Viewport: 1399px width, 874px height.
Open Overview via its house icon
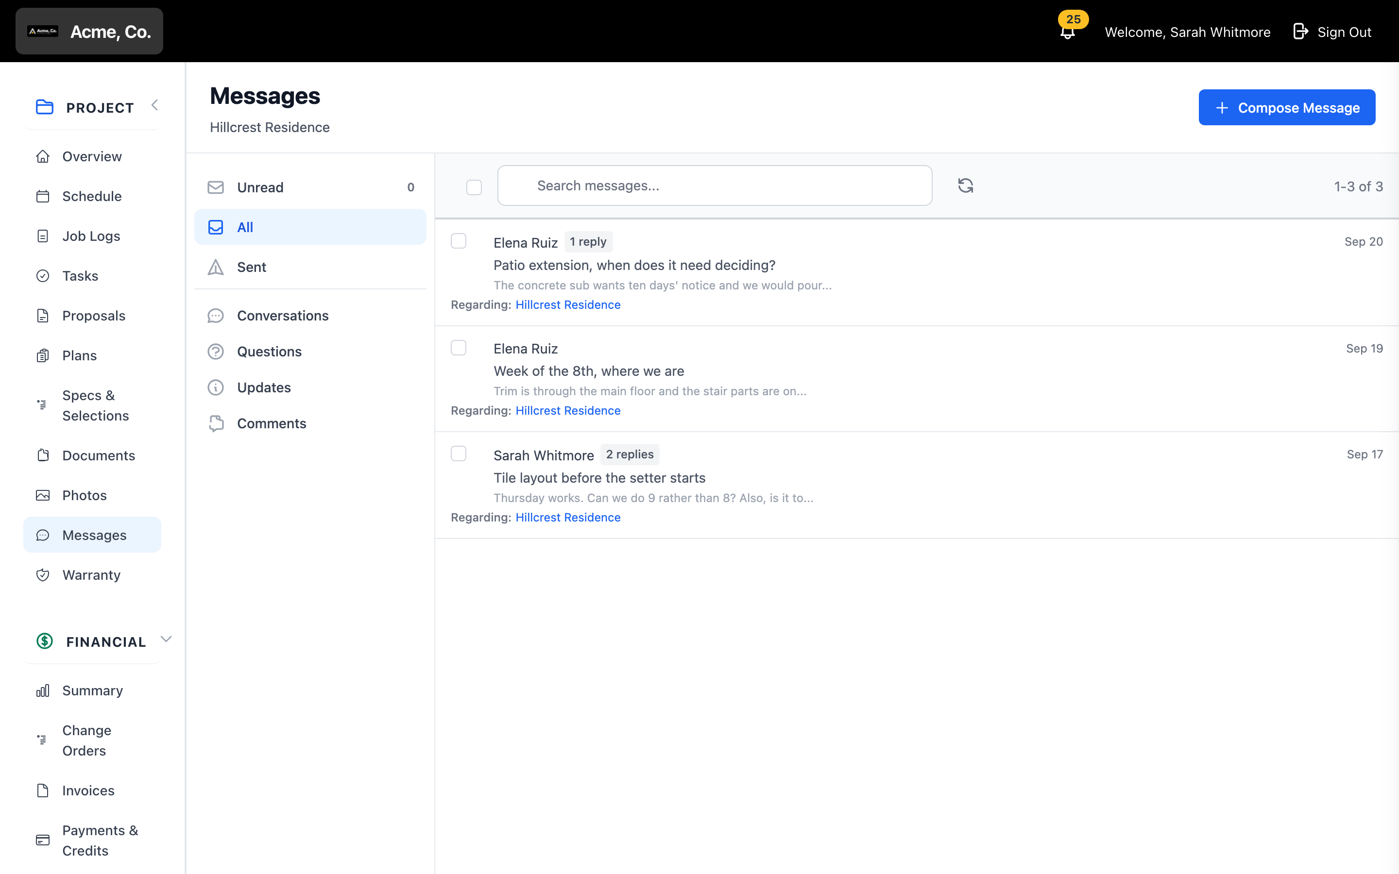pos(43,157)
